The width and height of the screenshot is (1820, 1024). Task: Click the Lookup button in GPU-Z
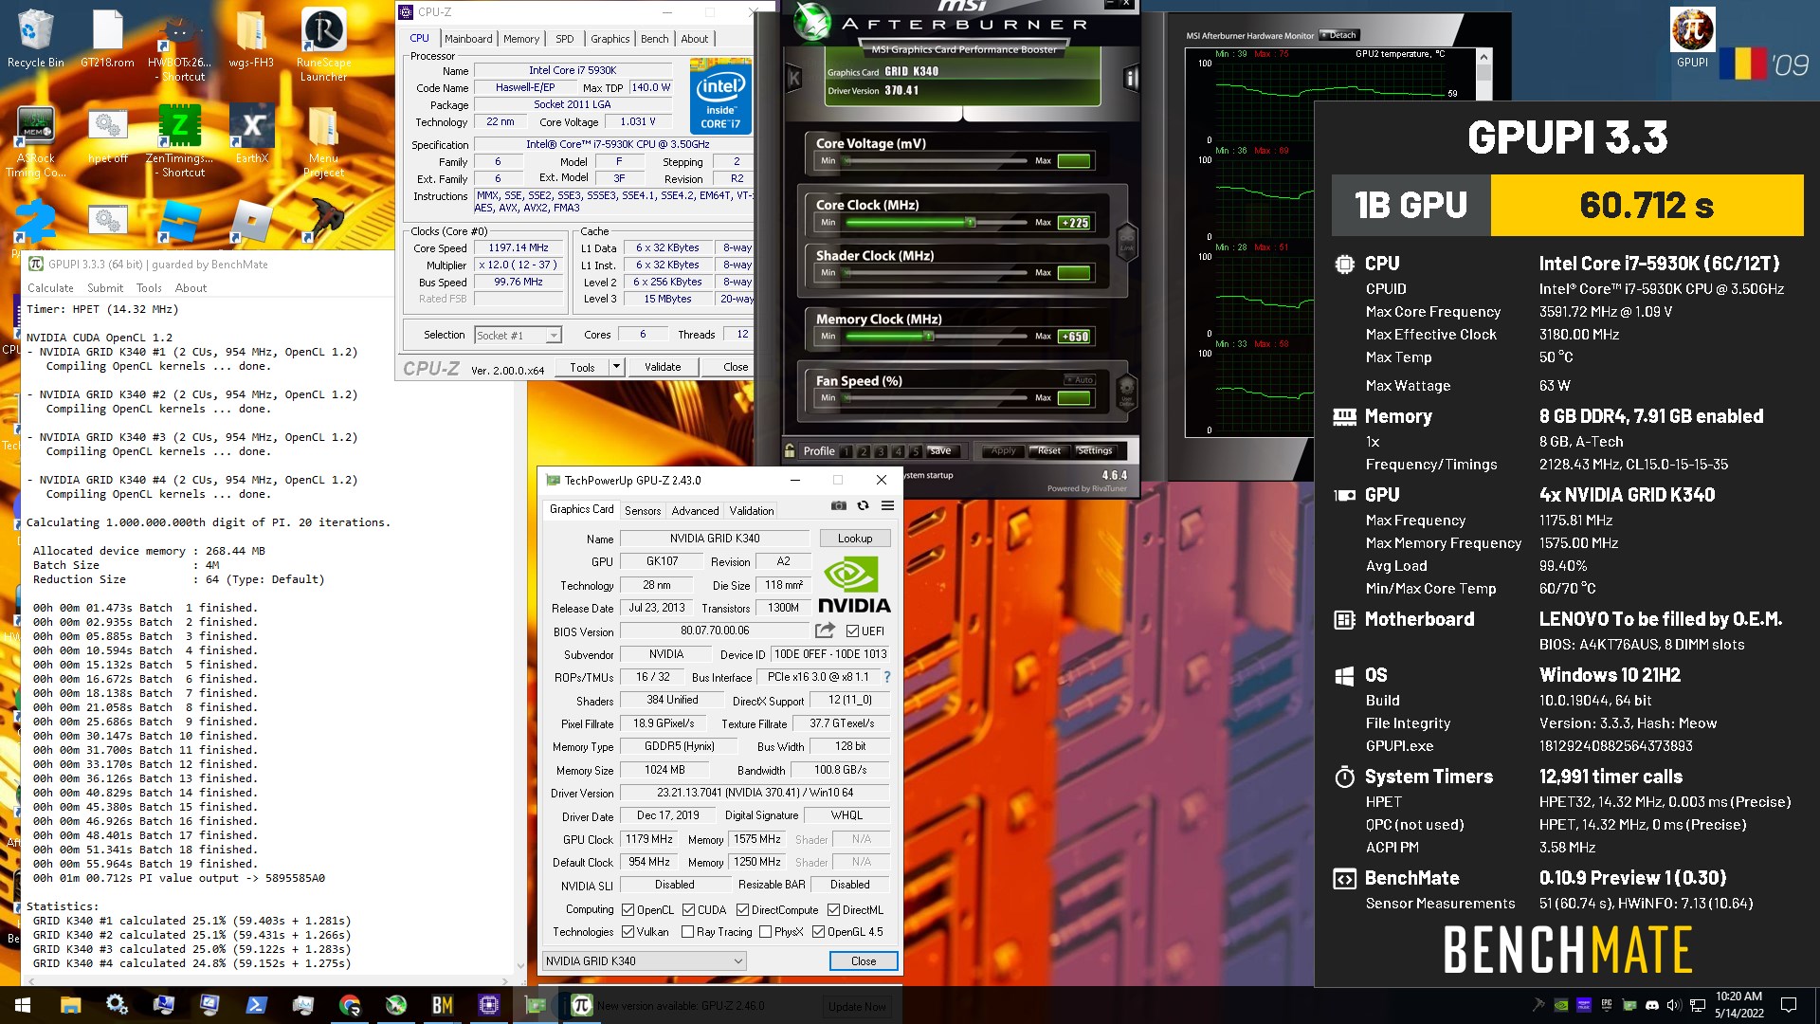pos(855,538)
